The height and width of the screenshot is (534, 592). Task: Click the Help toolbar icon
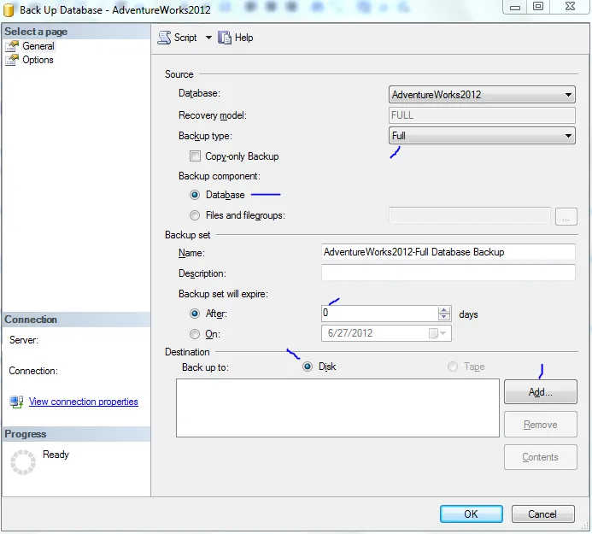pyautogui.click(x=225, y=38)
